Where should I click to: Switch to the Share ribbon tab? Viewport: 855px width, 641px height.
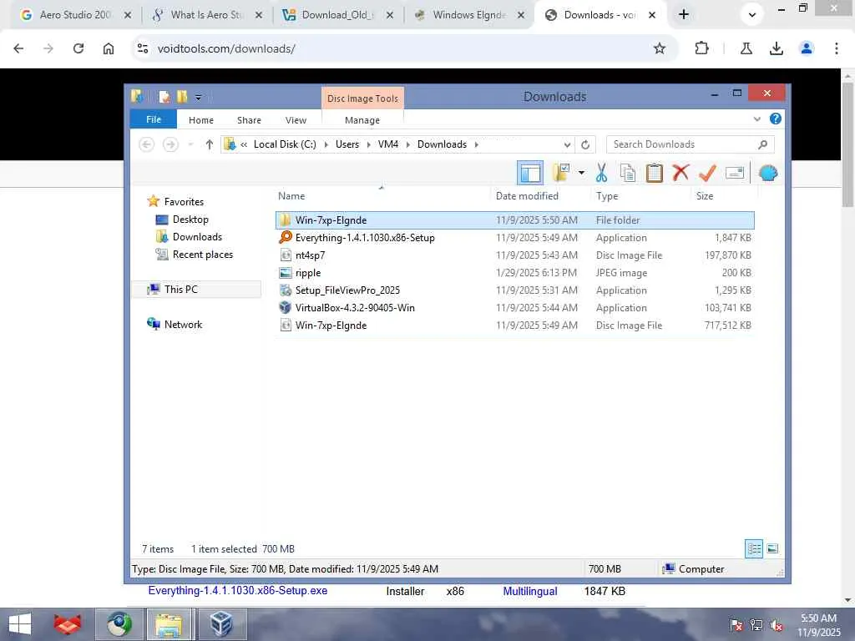point(249,120)
